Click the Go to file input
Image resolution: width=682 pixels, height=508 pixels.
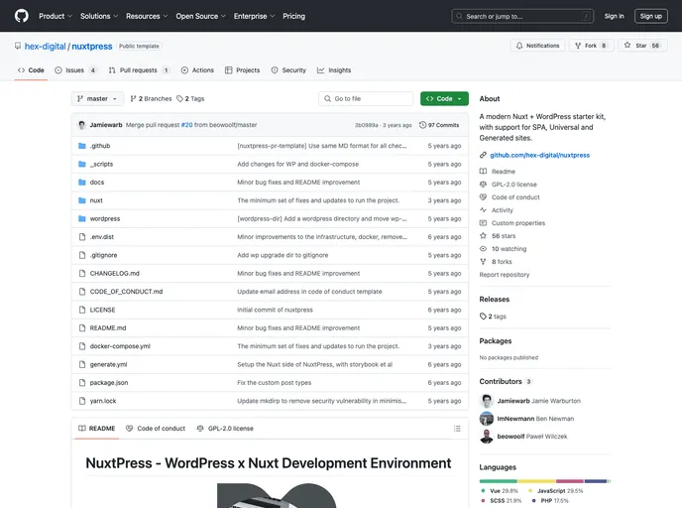tap(366, 99)
